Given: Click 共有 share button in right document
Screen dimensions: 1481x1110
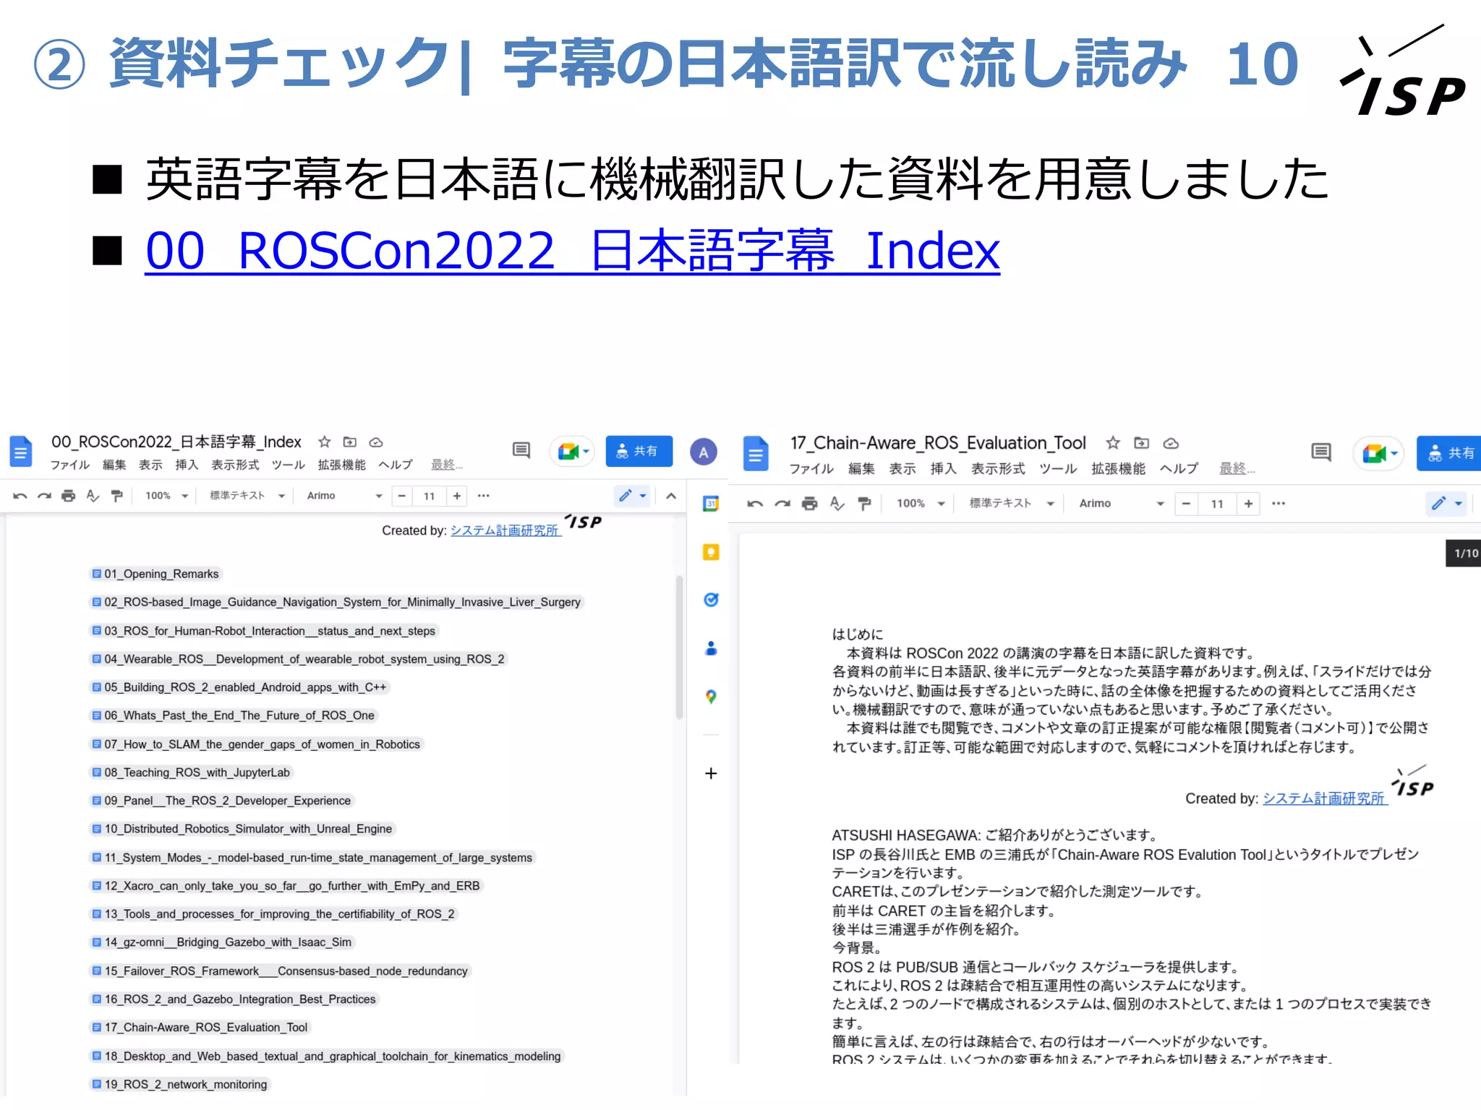Looking at the screenshot, I should point(1449,453).
